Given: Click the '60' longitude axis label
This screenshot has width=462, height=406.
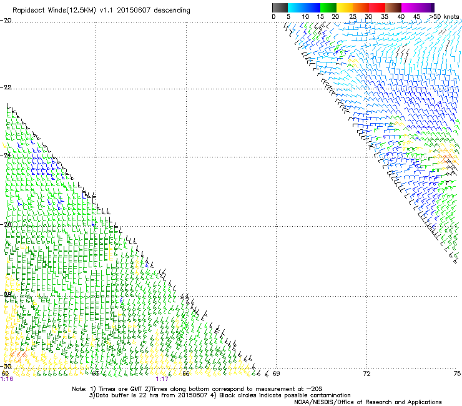Looking at the screenshot, I should pos(5,374).
